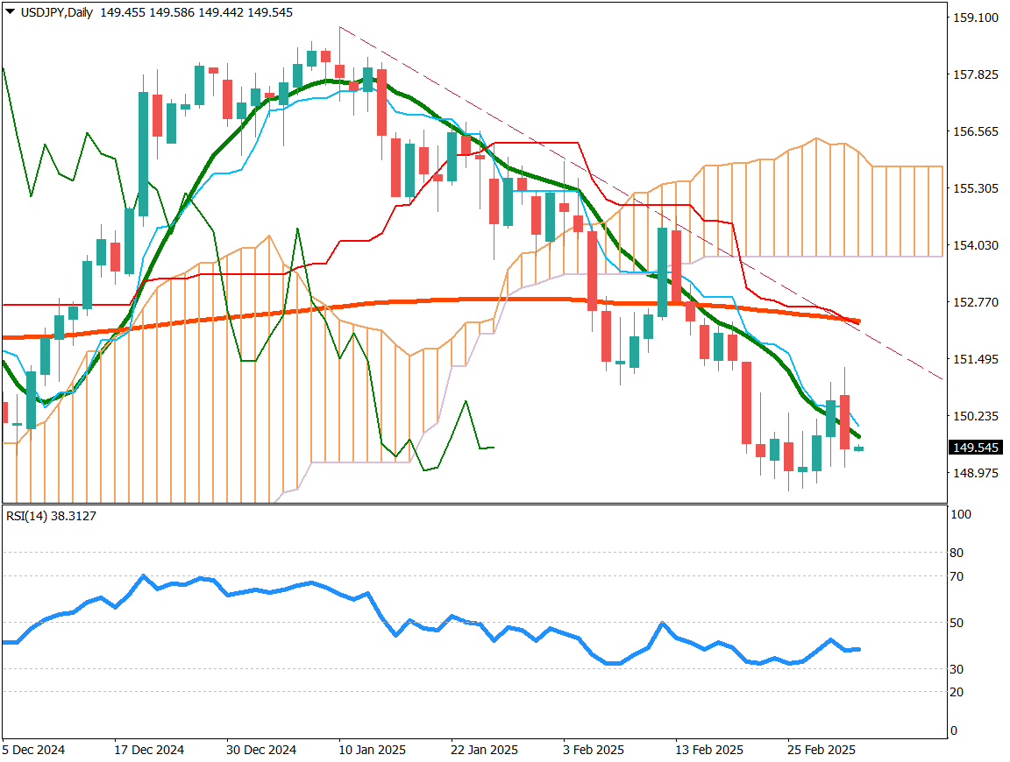Select the 25 Feb 2025 date marker
The image size is (1010, 762).
click(x=822, y=751)
